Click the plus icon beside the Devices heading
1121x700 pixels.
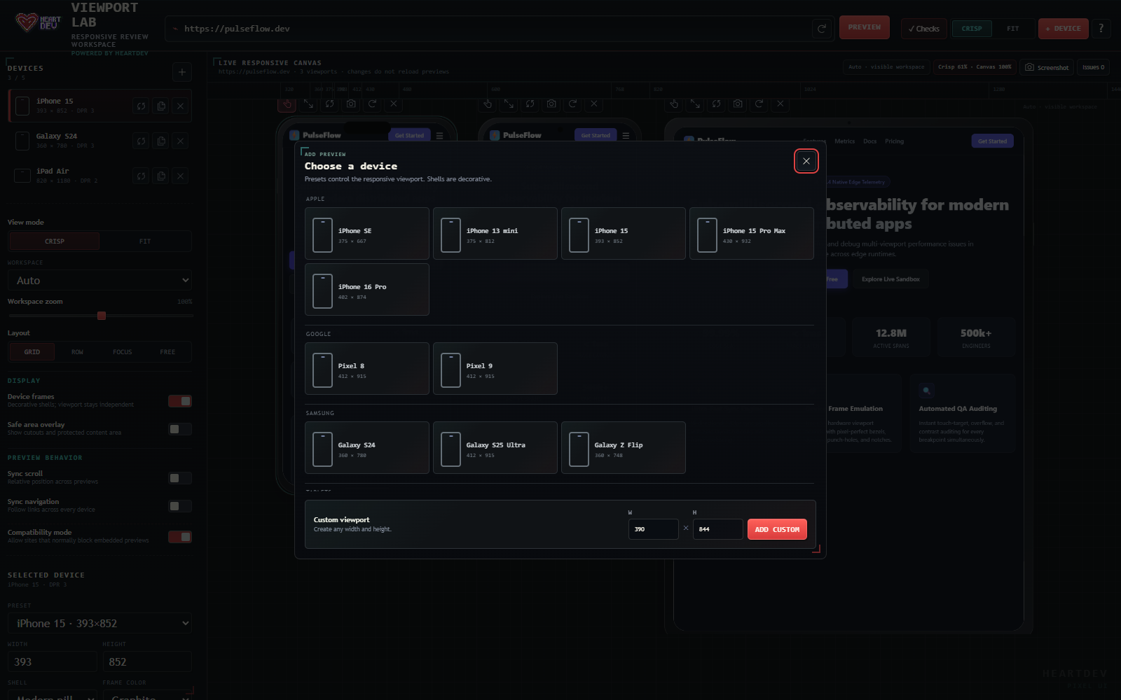(x=182, y=71)
